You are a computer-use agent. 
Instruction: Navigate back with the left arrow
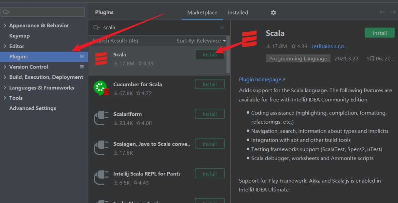(x=382, y=12)
